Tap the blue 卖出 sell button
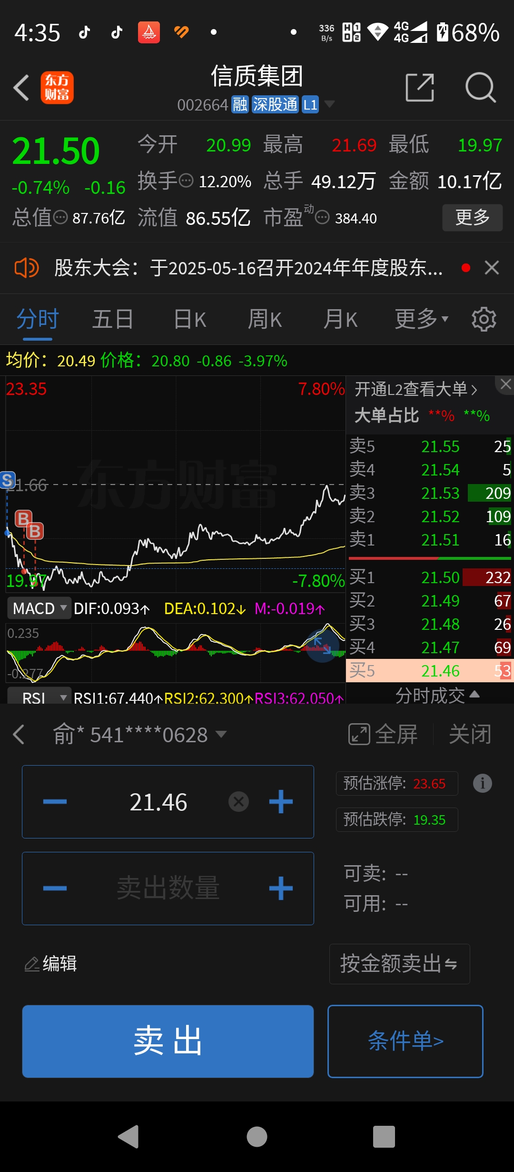The height and width of the screenshot is (1172, 514). (x=168, y=1041)
